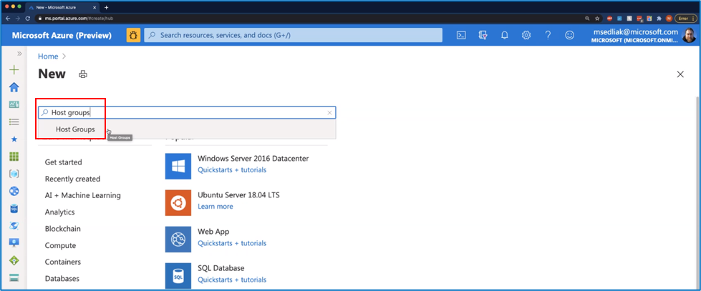Select the Containers category
The height and width of the screenshot is (291, 701).
63,262
